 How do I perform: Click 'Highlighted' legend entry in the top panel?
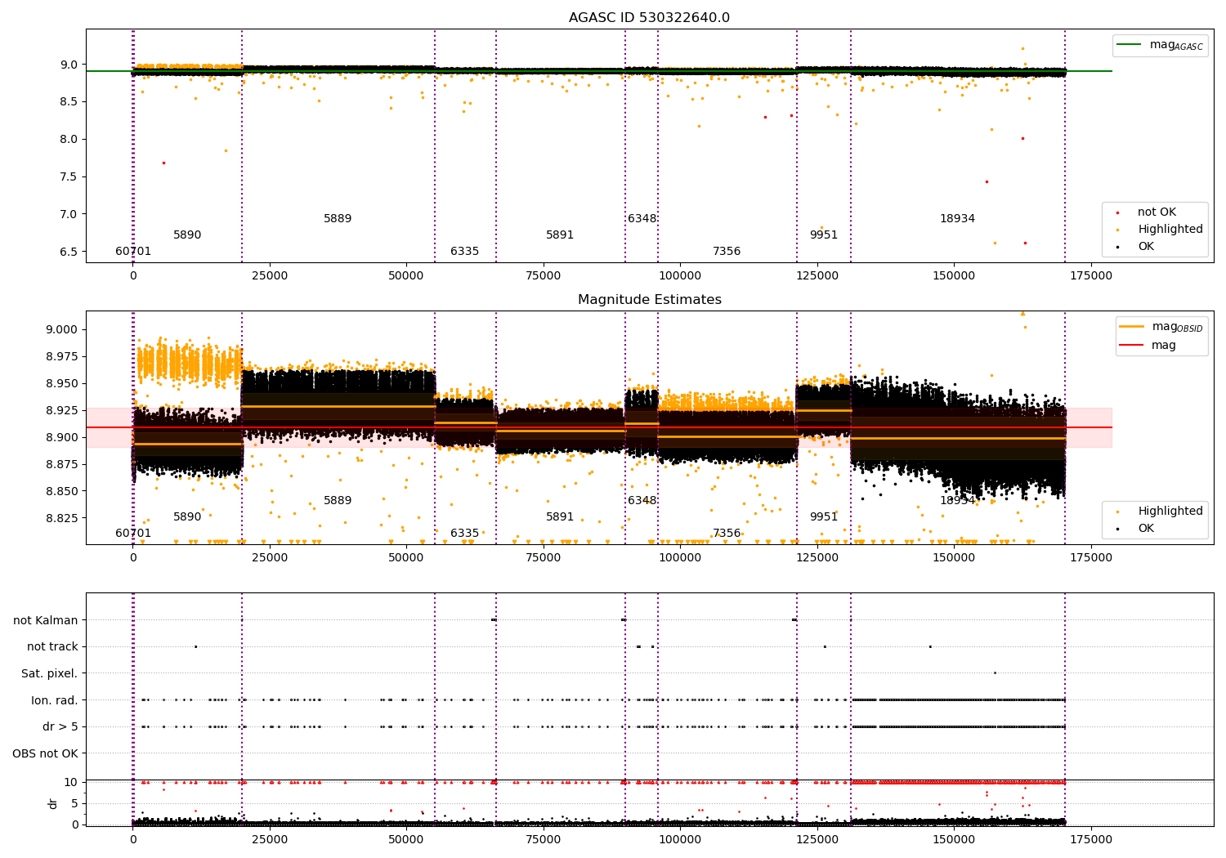(x=1170, y=230)
